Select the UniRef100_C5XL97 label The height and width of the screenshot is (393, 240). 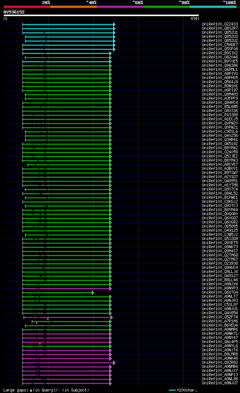point(220,305)
